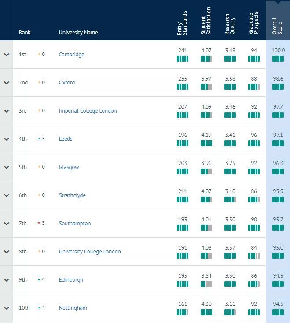Sort by Entry Standards column

[x=182, y=23]
